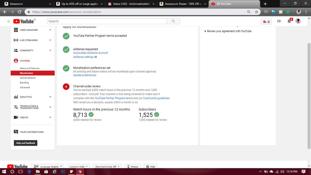Viewport: 311px width, 175px height.
Task: Open a new browser tab
Action: point(265,4)
